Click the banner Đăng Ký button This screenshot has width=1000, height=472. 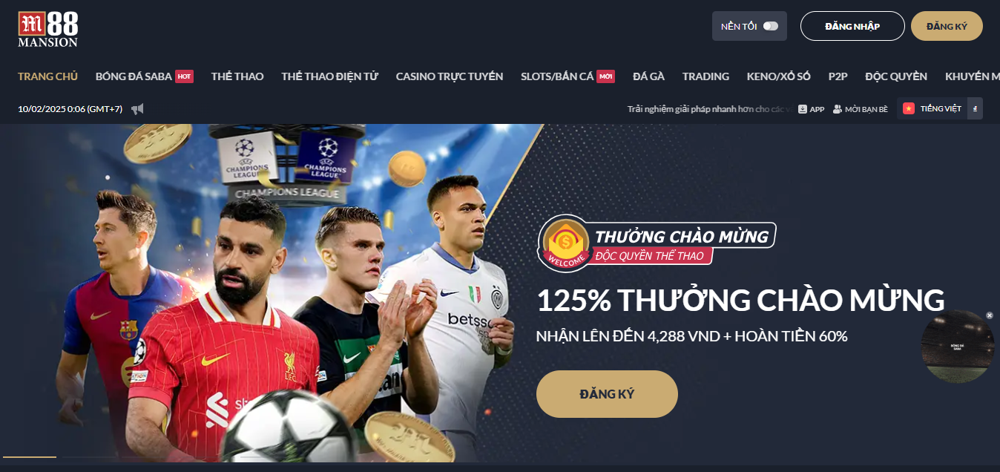(x=607, y=394)
